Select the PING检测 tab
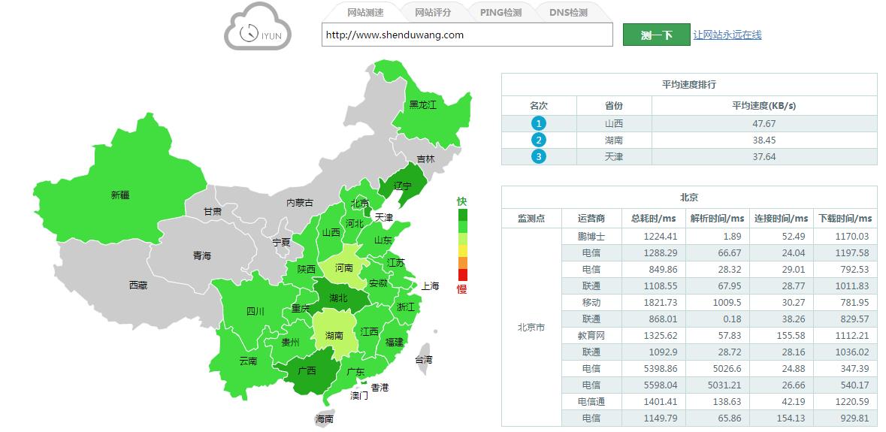Screen dimensions: 886x432 coord(500,12)
